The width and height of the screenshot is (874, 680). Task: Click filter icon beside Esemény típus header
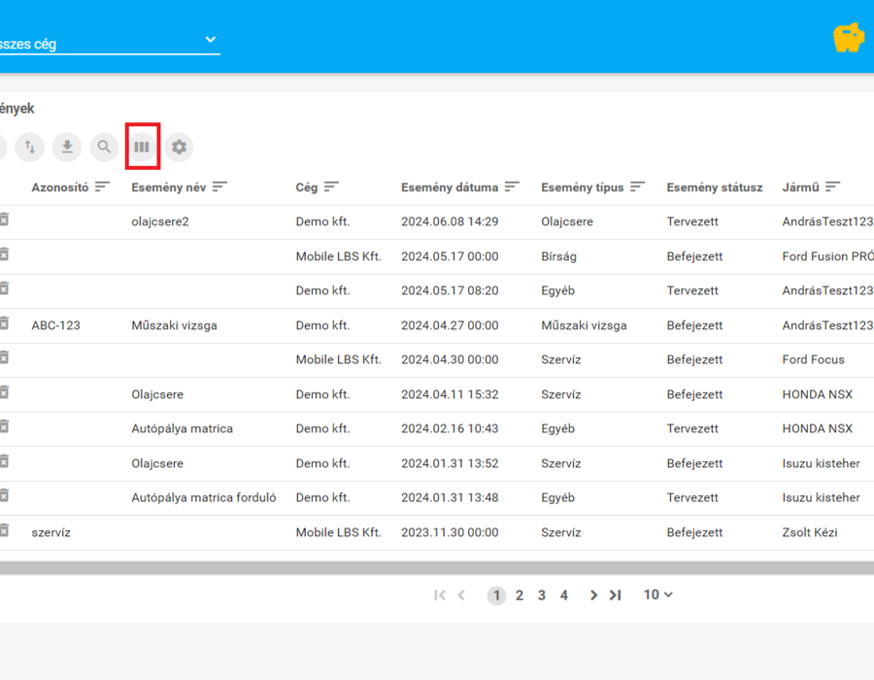coord(637,187)
